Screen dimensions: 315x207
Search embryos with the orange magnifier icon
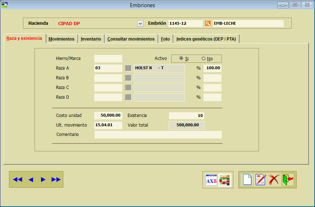click(x=207, y=23)
